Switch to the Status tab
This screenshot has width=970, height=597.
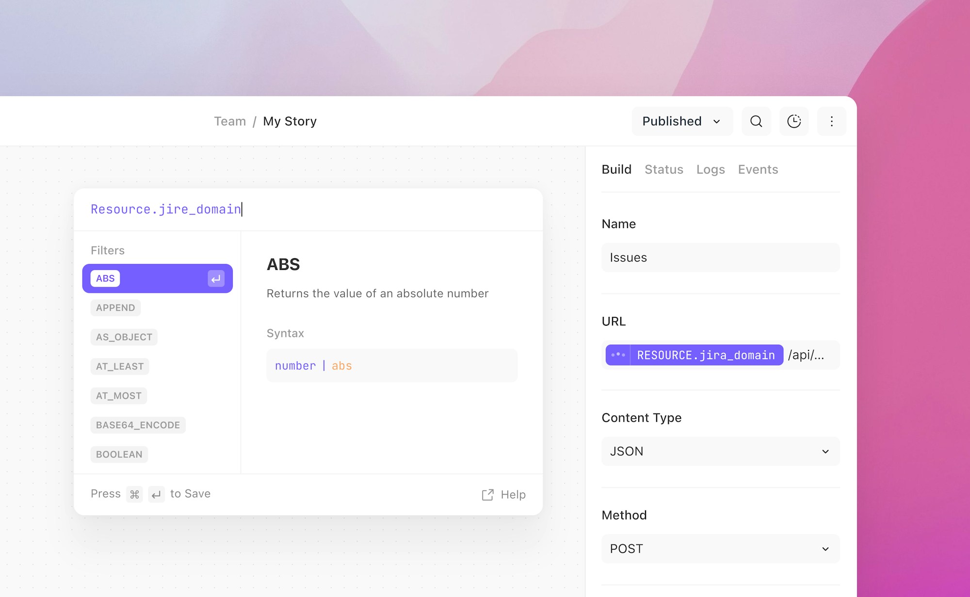(663, 169)
